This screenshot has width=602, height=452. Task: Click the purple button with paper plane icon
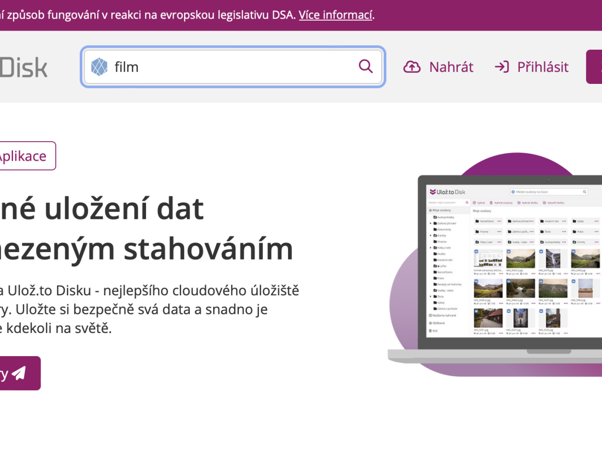click(x=19, y=373)
